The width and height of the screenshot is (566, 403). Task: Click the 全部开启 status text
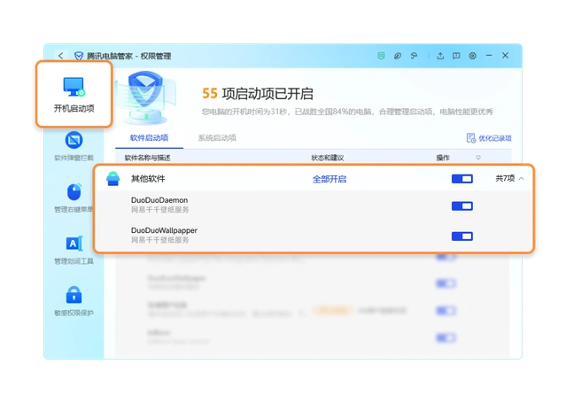329,179
